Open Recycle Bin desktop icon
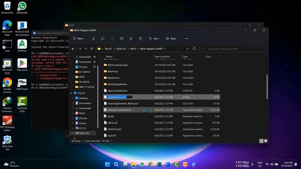Screen dimensions: 301x169 [x=8, y=8]
